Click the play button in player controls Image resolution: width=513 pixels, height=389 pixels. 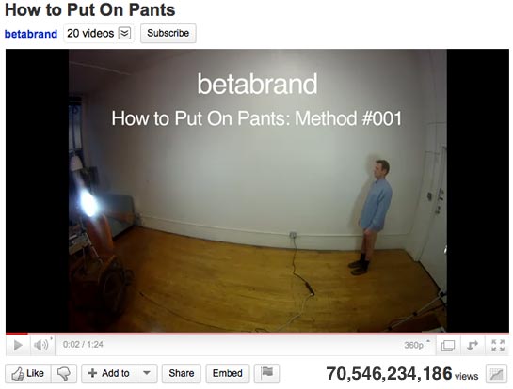(x=18, y=345)
